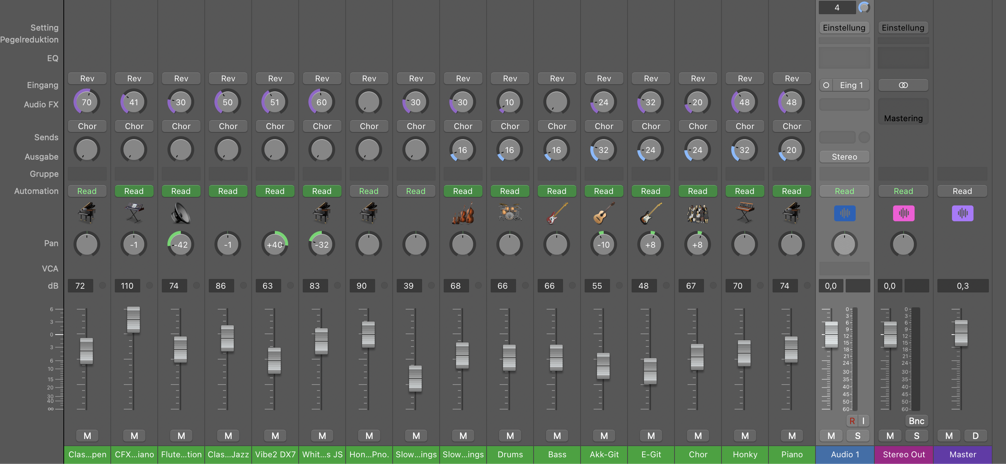Screen dimensions: 1006x464
Task: Open the Read automation menu on Bass
Action: coord(556,191)
